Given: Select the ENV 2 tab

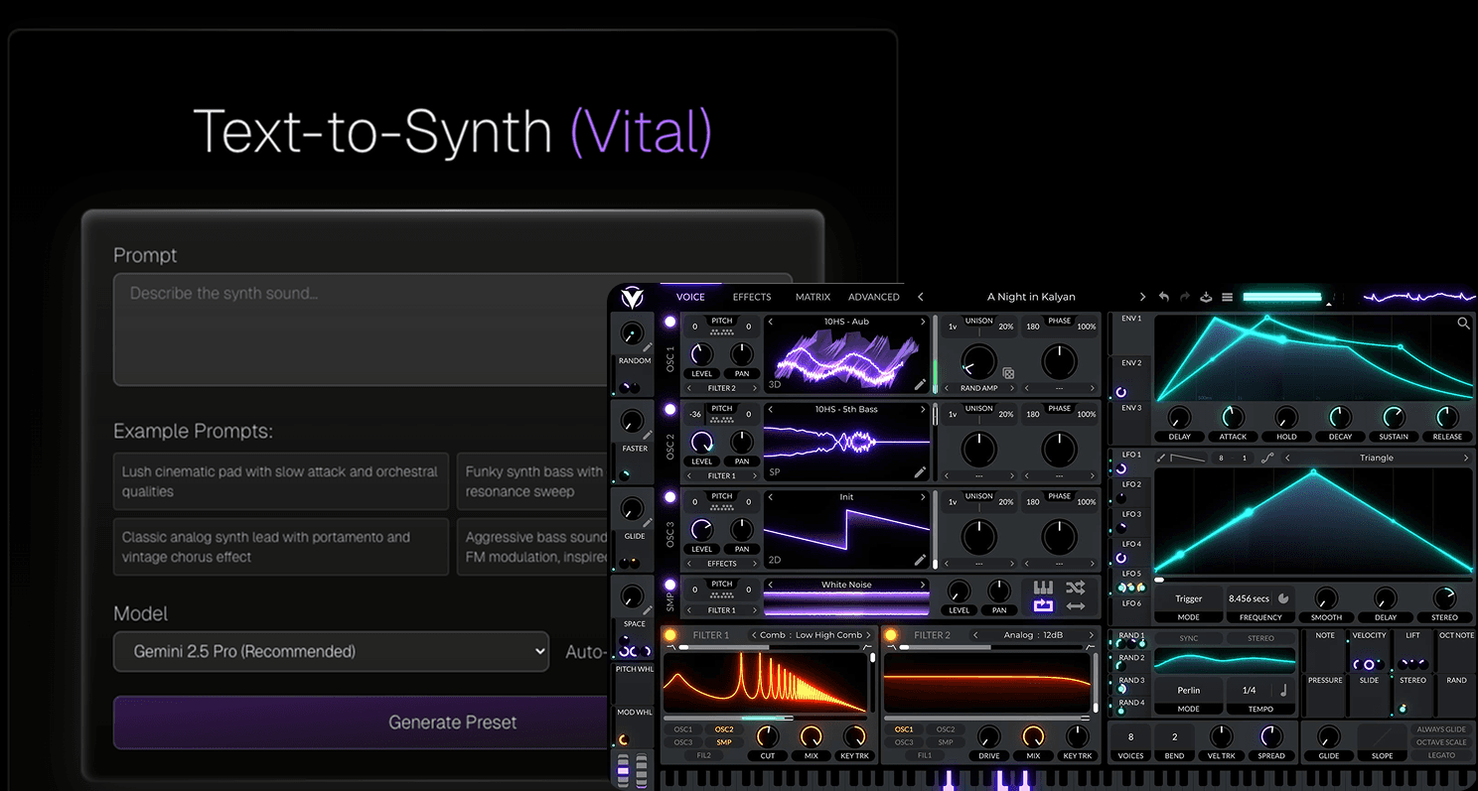Looking at the screenshot, I should [1131, 377].
